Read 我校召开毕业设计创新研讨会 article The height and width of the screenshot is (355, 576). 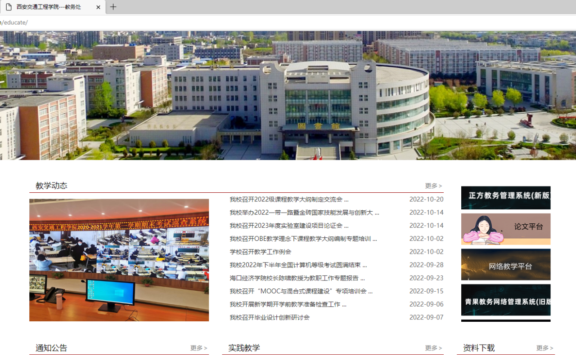(270, 318)
